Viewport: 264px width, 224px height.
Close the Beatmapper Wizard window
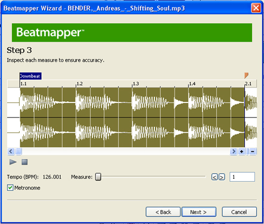pos(256,8)
